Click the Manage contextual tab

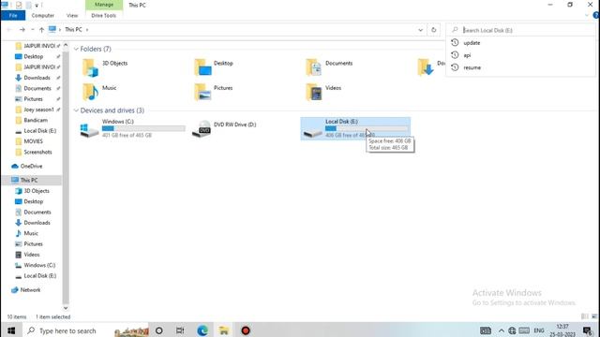[104, 5]
